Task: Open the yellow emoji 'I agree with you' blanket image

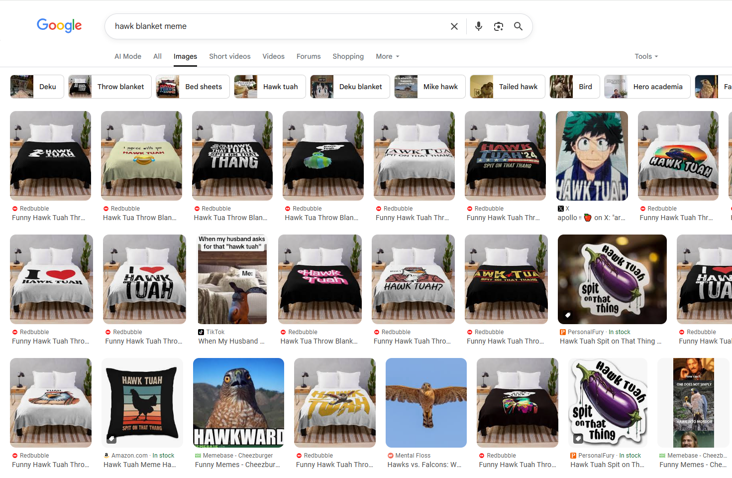Action: pos(141,156)
